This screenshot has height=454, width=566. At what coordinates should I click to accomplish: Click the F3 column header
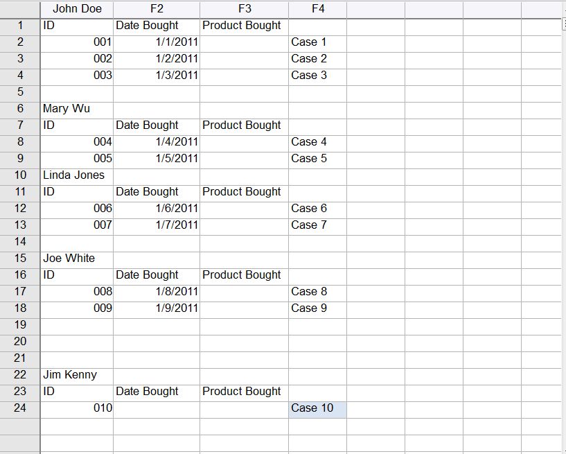tap(244, 9)
